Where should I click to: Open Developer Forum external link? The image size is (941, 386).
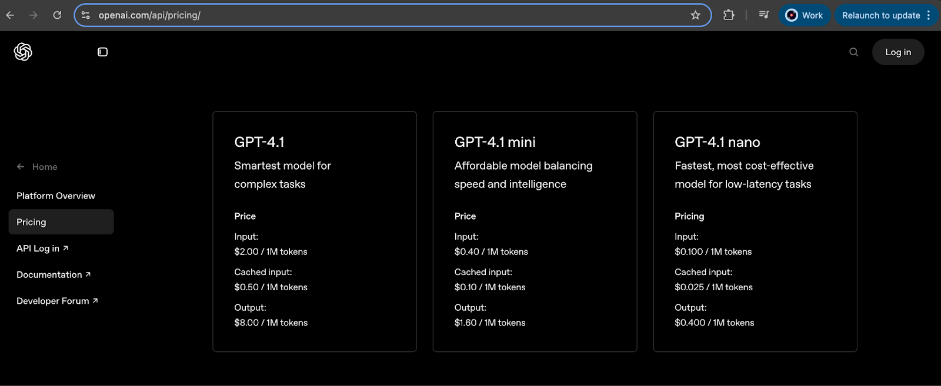(x=57, y=301)
